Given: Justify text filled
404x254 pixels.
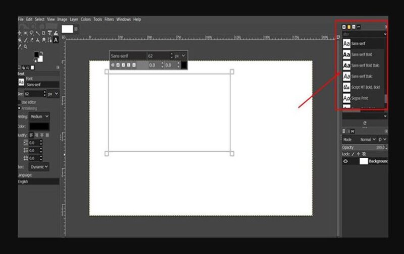Looking at the screenshot, I should coord(47,135).
